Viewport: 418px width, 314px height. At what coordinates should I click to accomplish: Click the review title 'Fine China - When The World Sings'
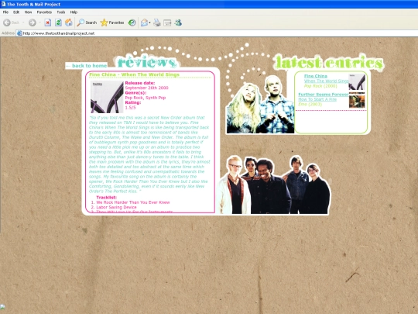click(x=135, y=74)
